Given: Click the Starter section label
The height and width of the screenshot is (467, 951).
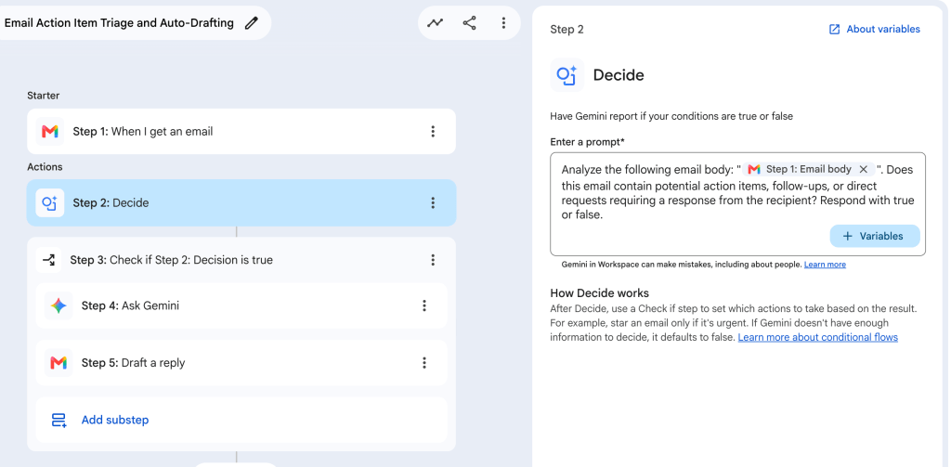Looking at the screenshot, I should click(43, 96).
